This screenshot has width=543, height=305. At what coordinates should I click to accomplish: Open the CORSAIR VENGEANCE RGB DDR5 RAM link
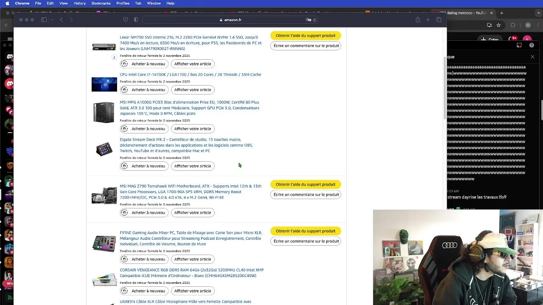(x=192, y=273)
